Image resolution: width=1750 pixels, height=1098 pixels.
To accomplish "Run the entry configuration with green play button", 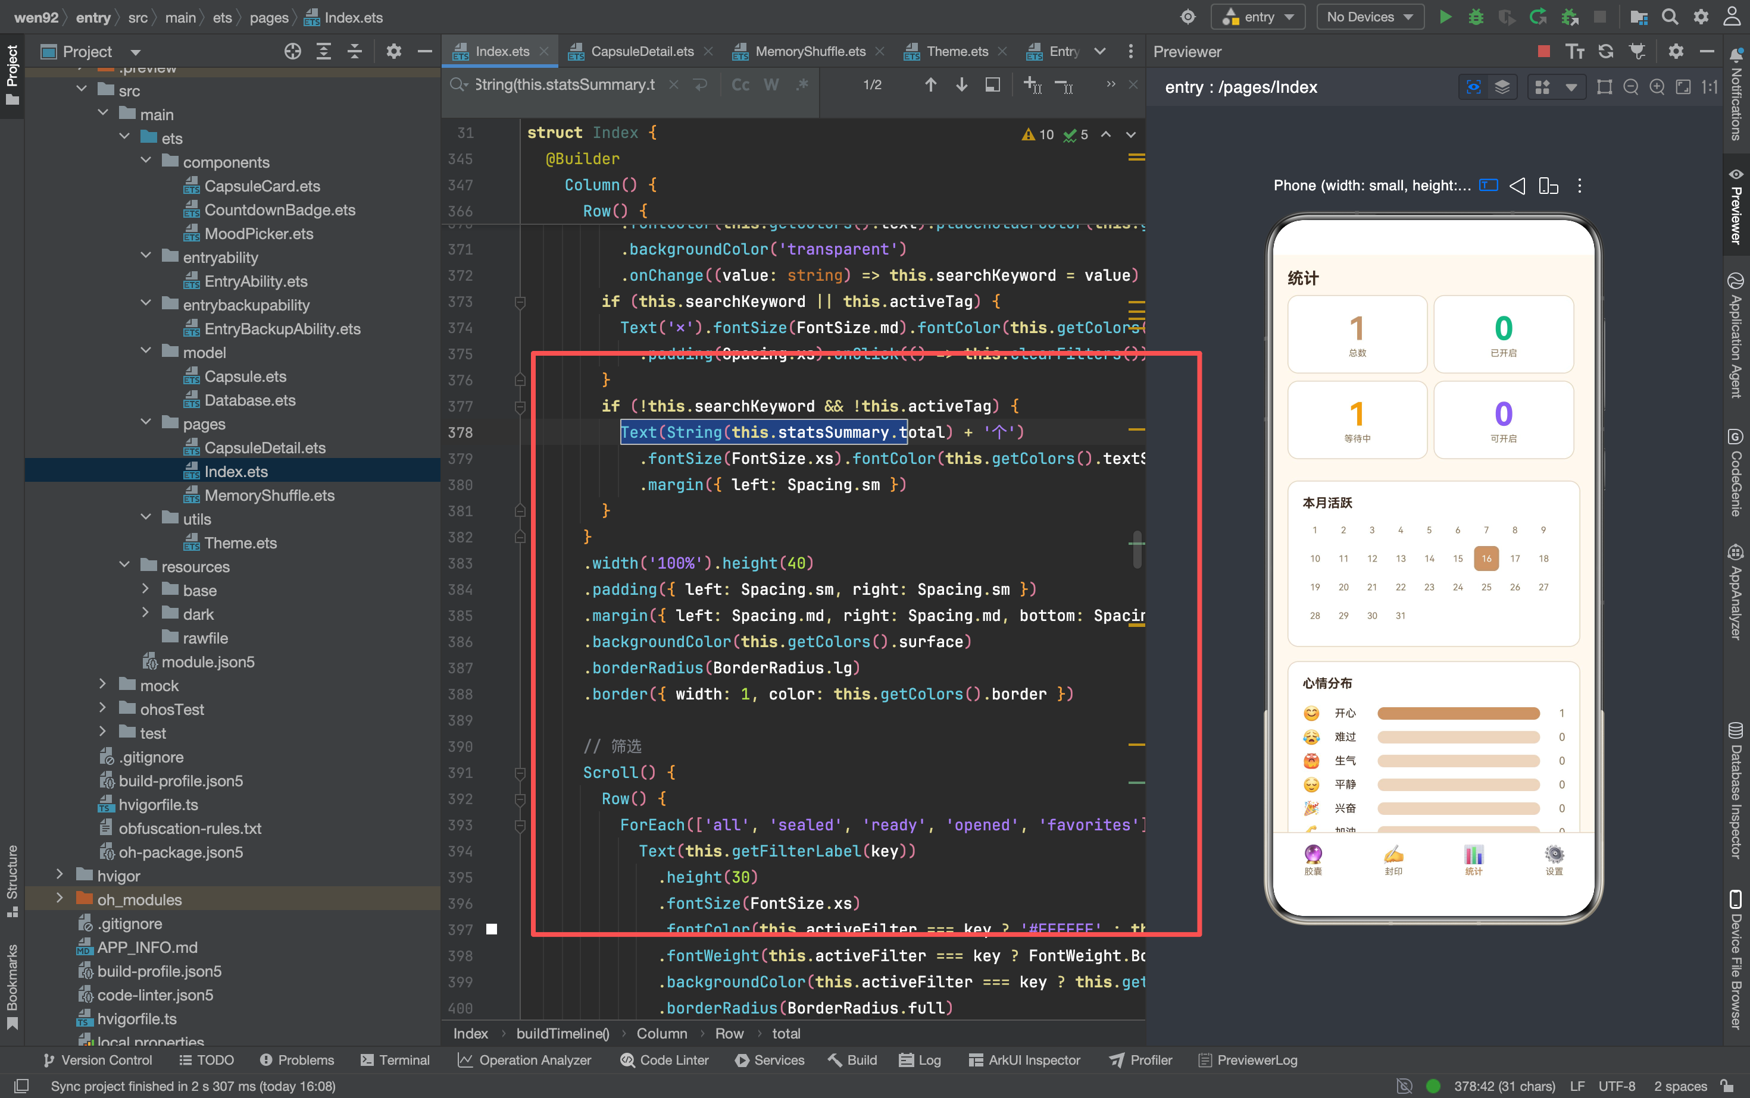I will (1445, 17).
